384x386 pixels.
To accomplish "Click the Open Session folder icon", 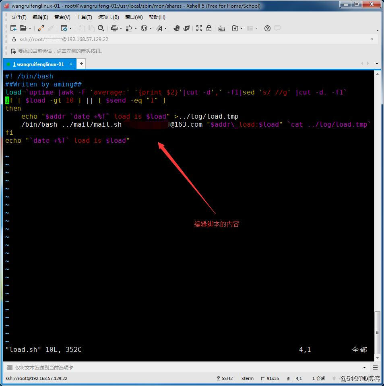I will click(x=23, y=28).
